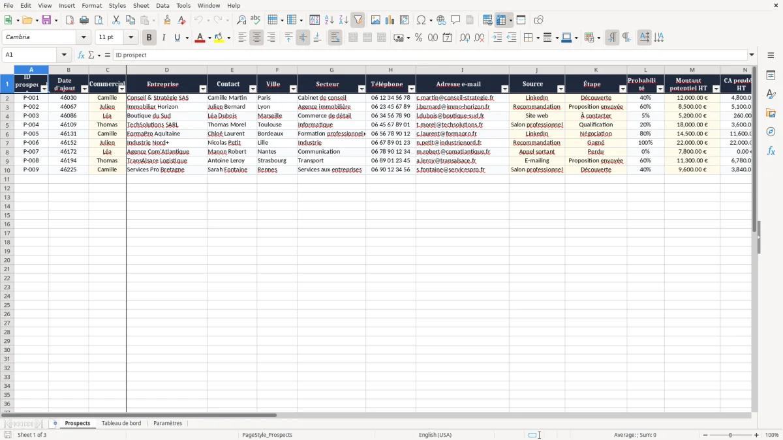
Task: Increase indent
Action: (x=497, y=38)
